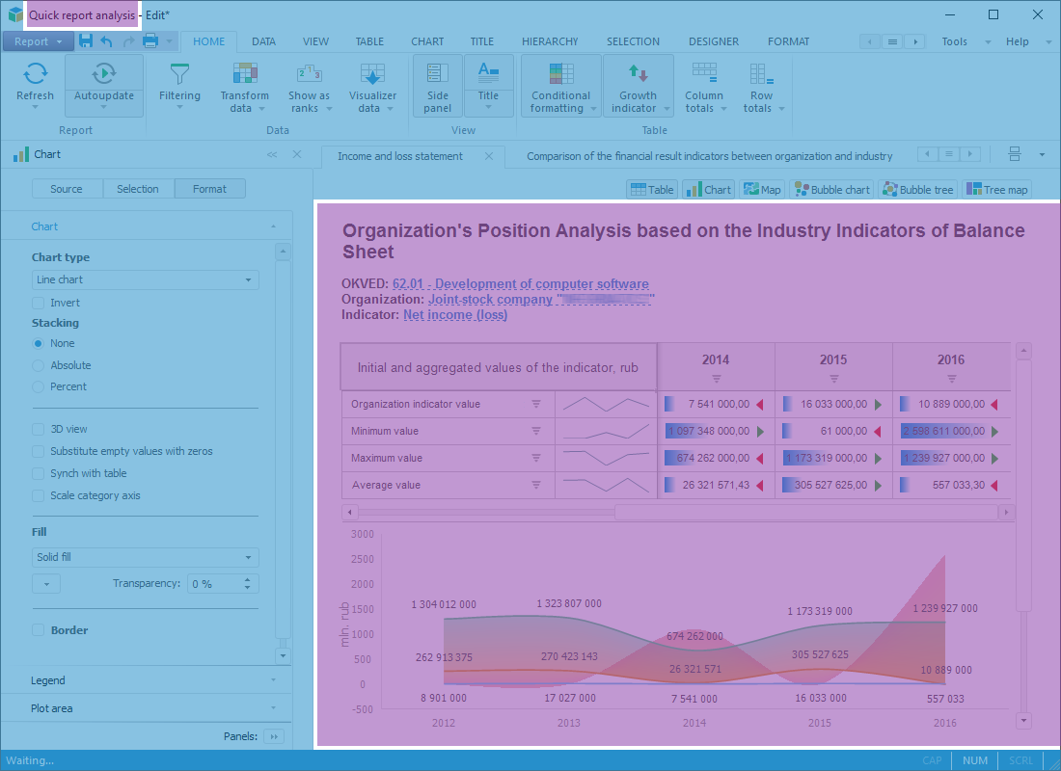Screen dimensions: 1061x771
Task: Open the Growth indicator tool
Action: (638, 74)
